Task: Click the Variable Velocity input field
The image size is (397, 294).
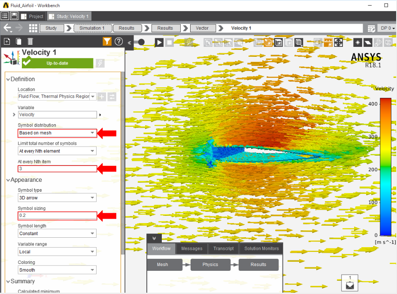Action: 58,115
